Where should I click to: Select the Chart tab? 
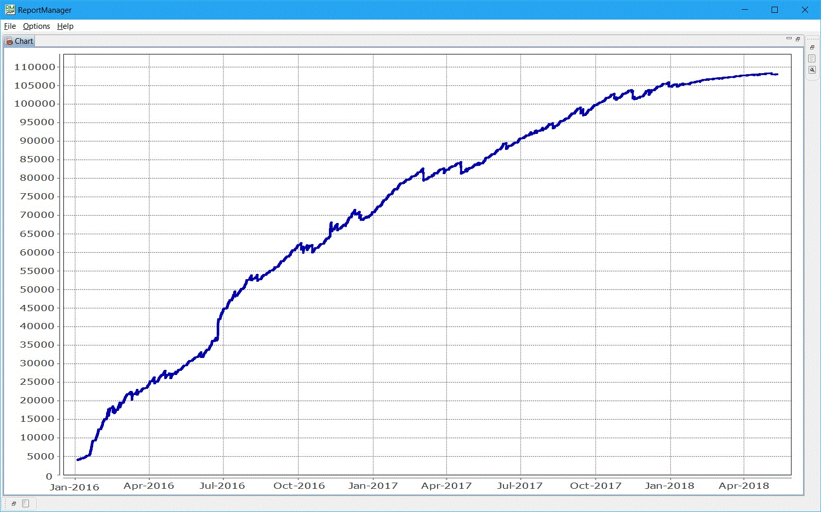tap(20, 41)
